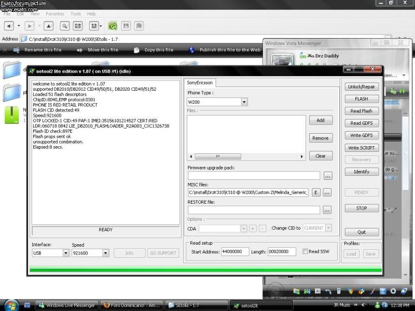This screenshot has height=311, width=415.
Task: Click the Publish this file to Web icon
Action: (192, 50)
